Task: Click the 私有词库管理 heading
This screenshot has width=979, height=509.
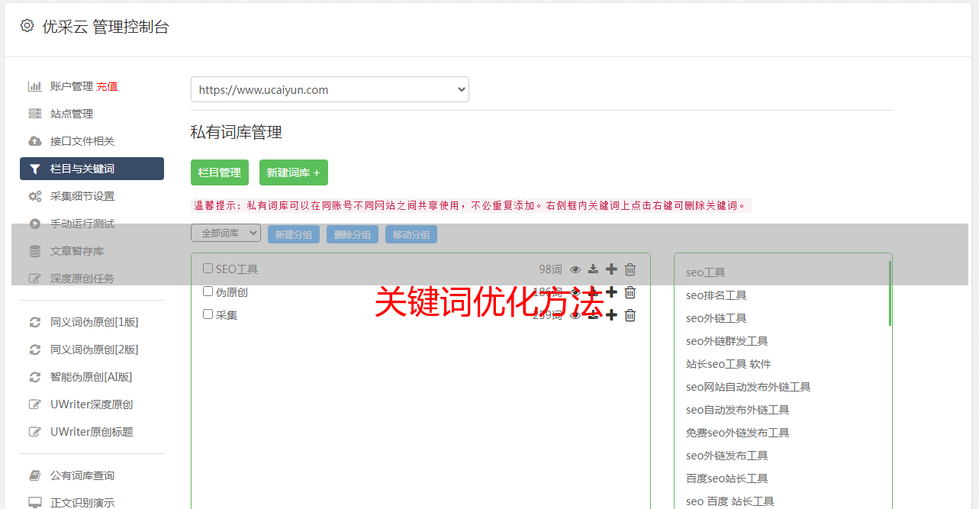Action: (237, 132)
